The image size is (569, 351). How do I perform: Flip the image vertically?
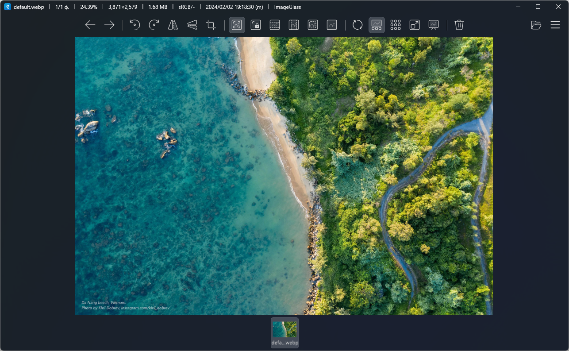click(x=192, y=25)
